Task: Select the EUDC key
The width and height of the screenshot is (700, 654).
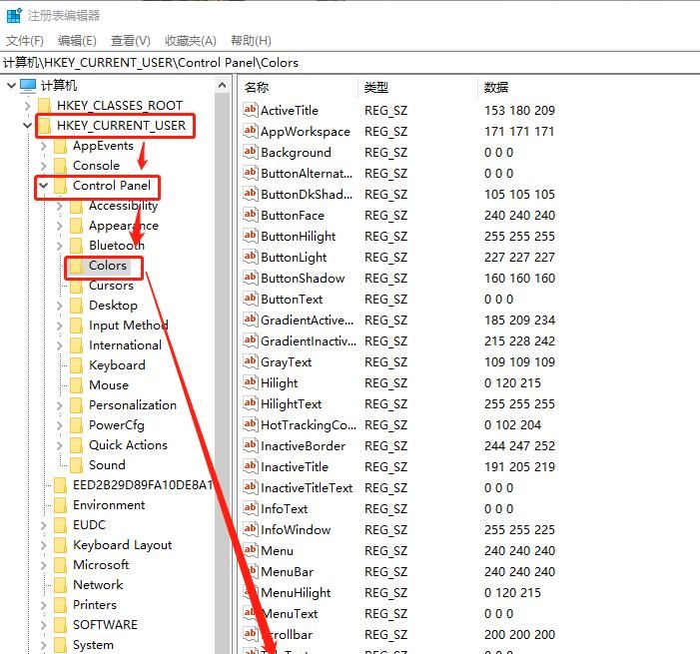Action: click(x=89, y=525)
